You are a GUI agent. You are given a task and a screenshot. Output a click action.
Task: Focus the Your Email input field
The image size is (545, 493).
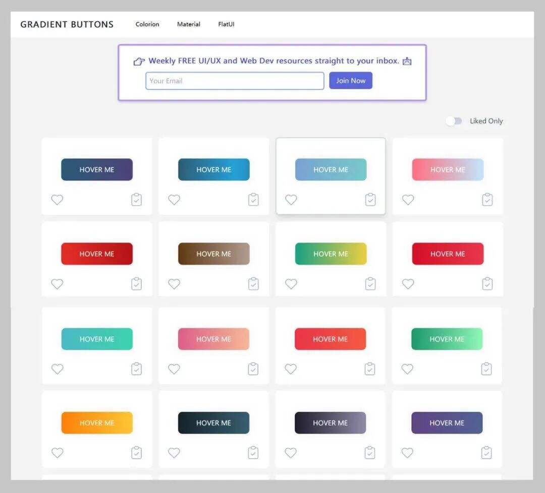(235, 81)
